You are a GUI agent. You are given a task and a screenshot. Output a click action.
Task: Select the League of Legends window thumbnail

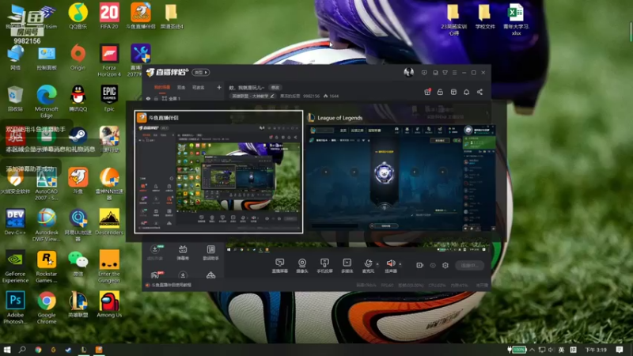400,172
